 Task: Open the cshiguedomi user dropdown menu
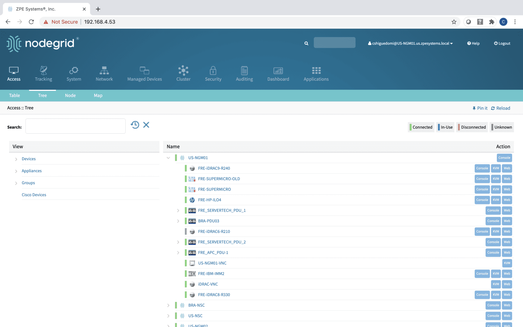coord(410,43)
